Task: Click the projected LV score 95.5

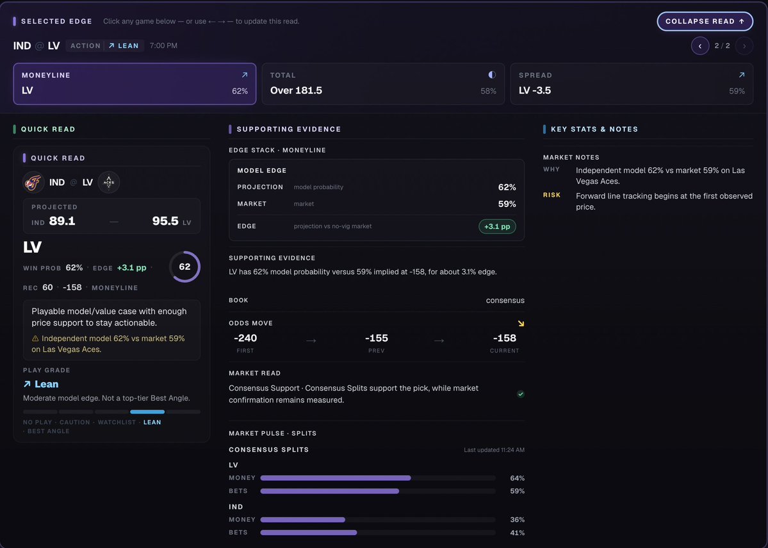Action: tap(165, 221)
